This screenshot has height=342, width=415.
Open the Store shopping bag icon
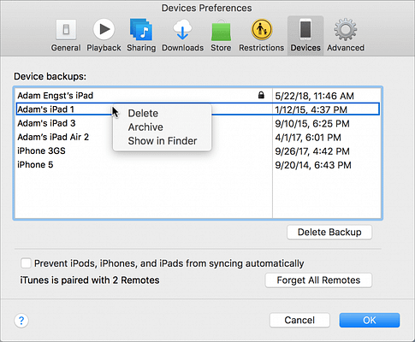[x=221, y=30]
